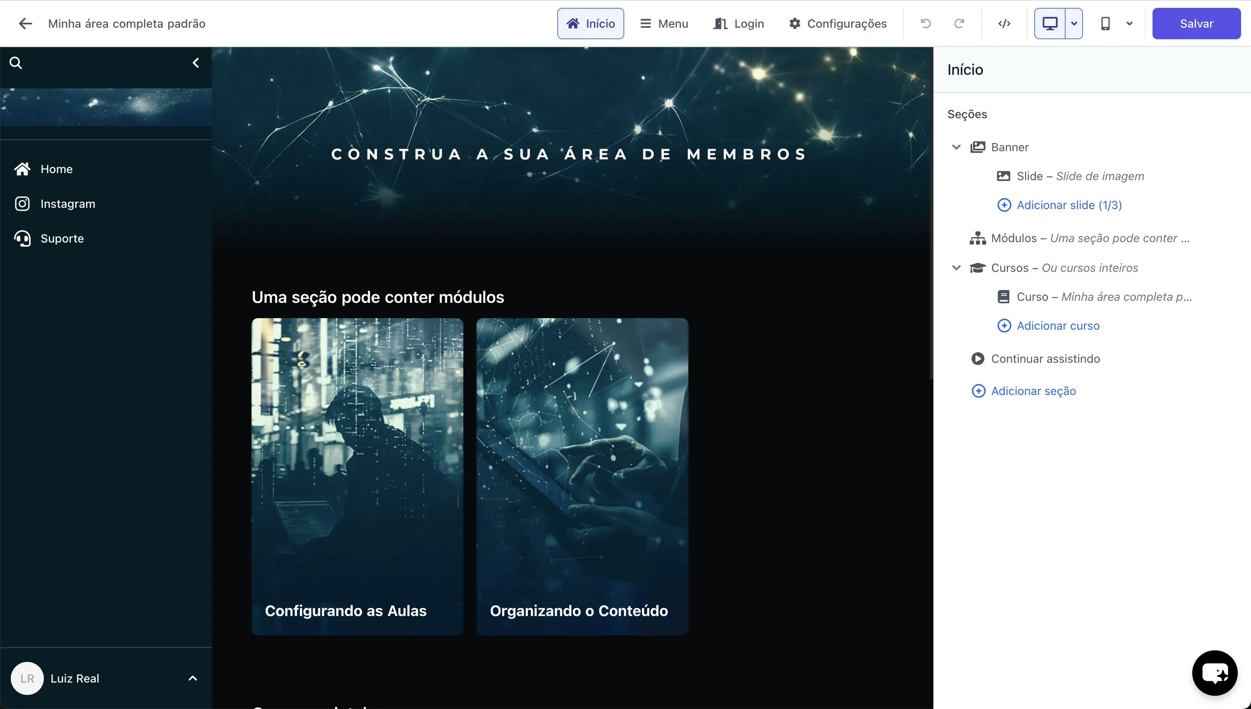The height and width of the screenshot is (709, 1251).
Task: Switch to mobile preview mode
Action: click(1106, 23)
